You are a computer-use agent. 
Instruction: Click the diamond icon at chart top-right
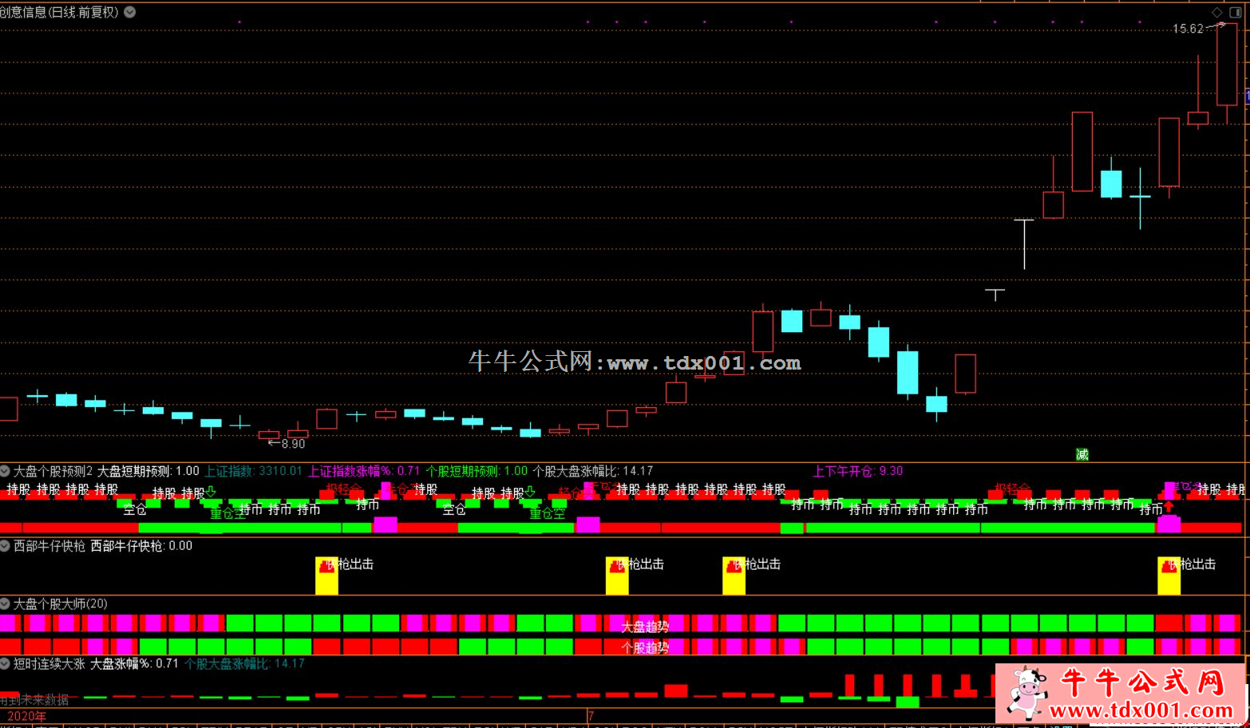(x=1216, y=13)
